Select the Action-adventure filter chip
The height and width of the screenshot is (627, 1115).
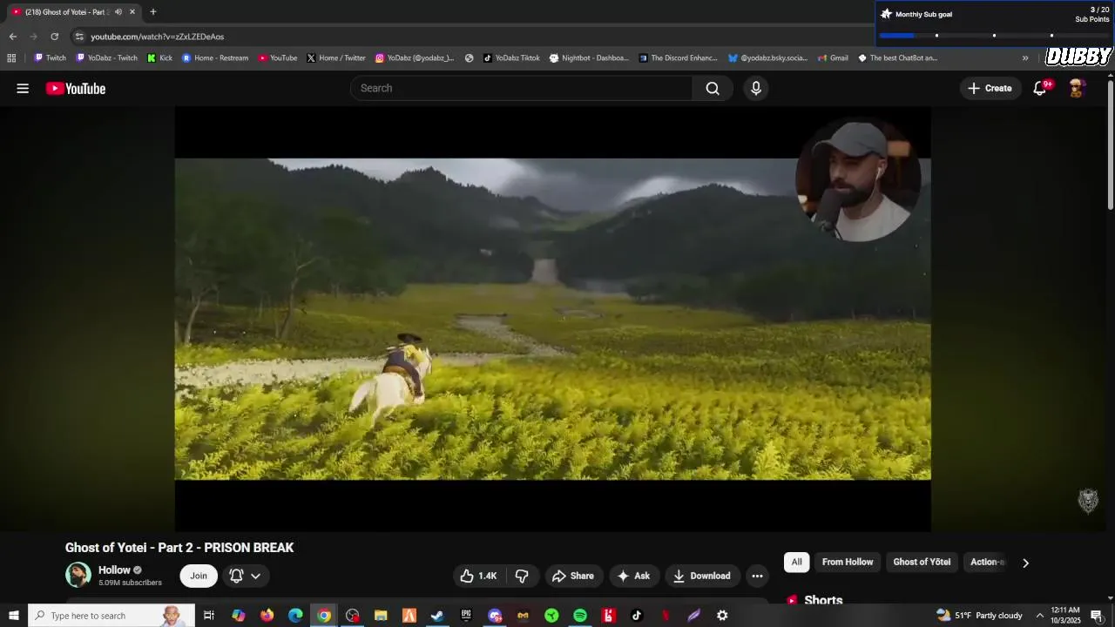(x=988, y=562)
